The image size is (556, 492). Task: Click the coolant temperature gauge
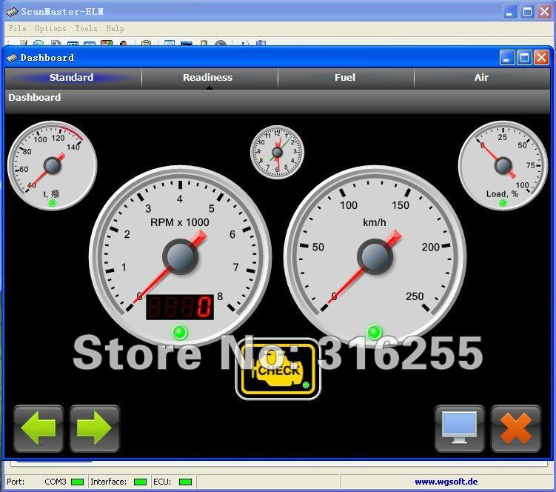tap(52, 165)
